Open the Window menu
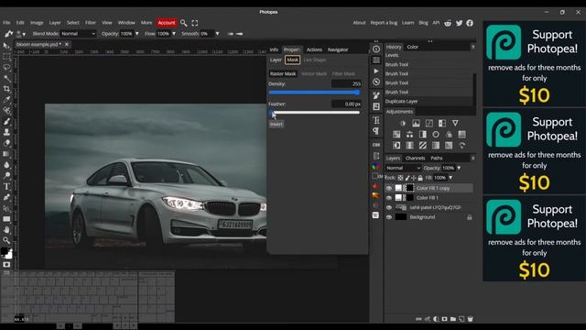586x330 pixels. (126, 23)
